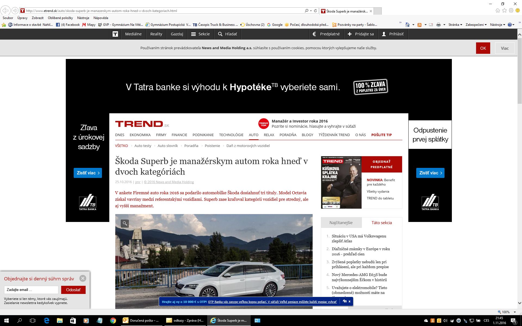Click the browser Forward arrow button
Screen dimensions: 522x326
click(15, 11)
